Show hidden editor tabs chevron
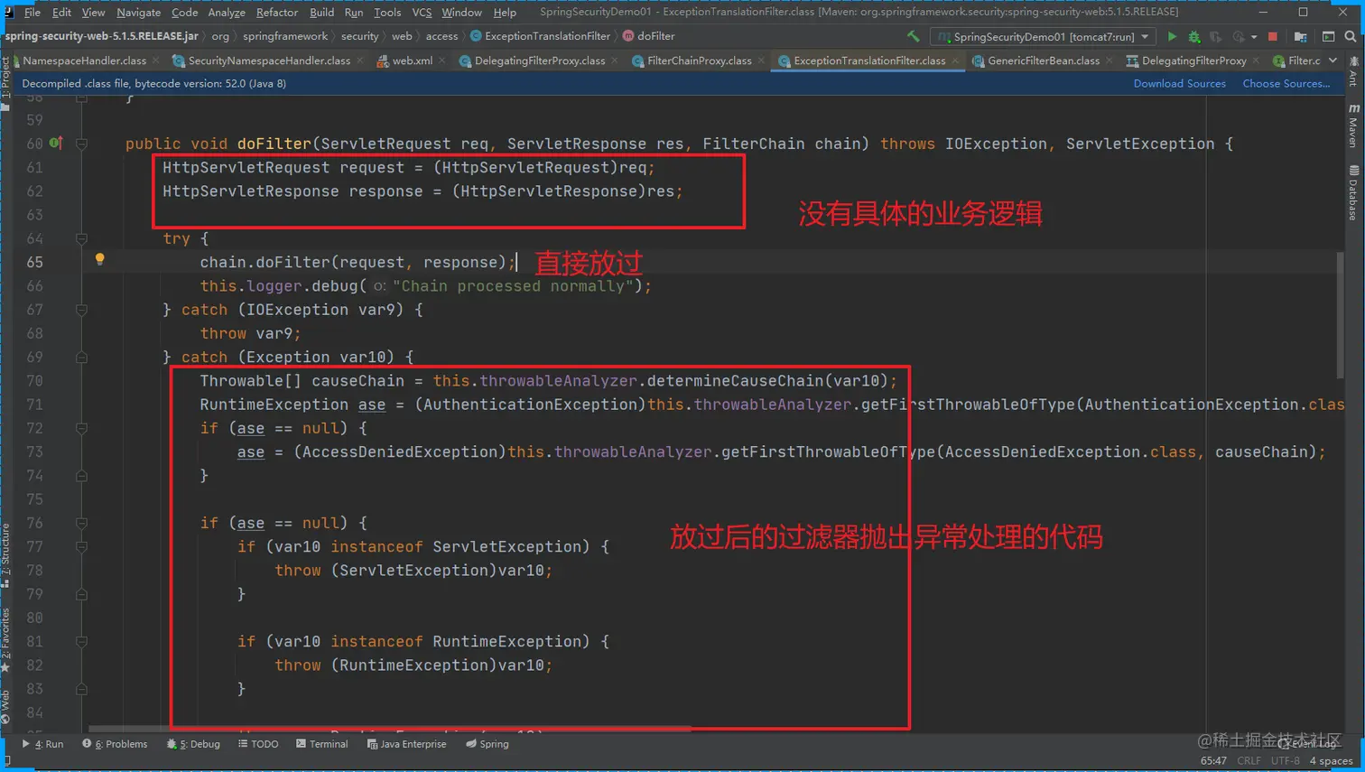Screen dimensions: 1365x772 [x=1333, y=60]
